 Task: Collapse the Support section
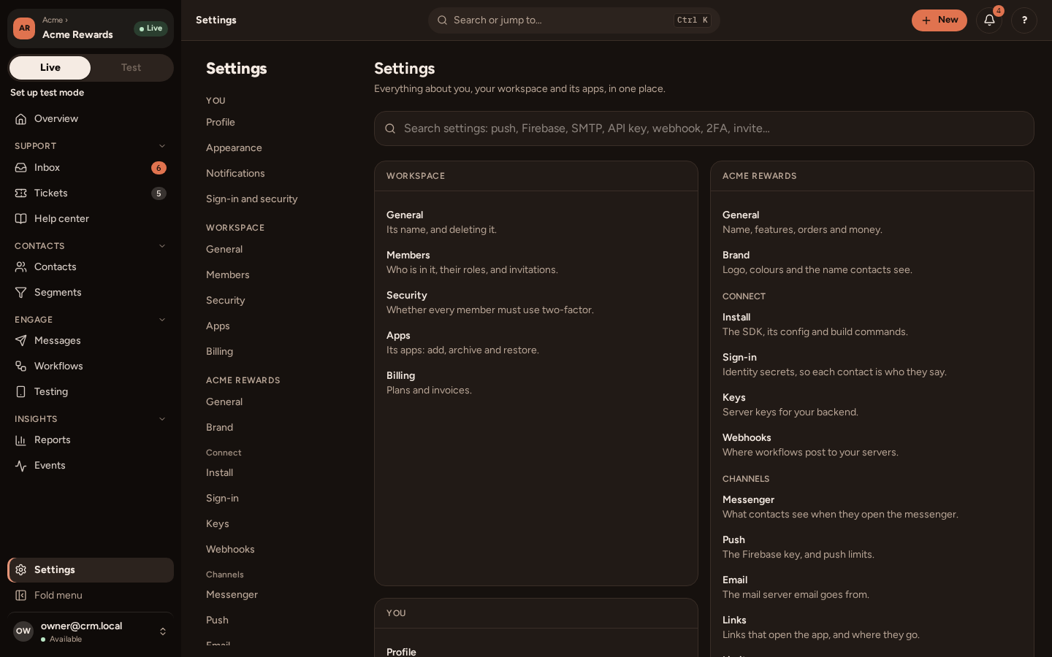coord(162,146)
